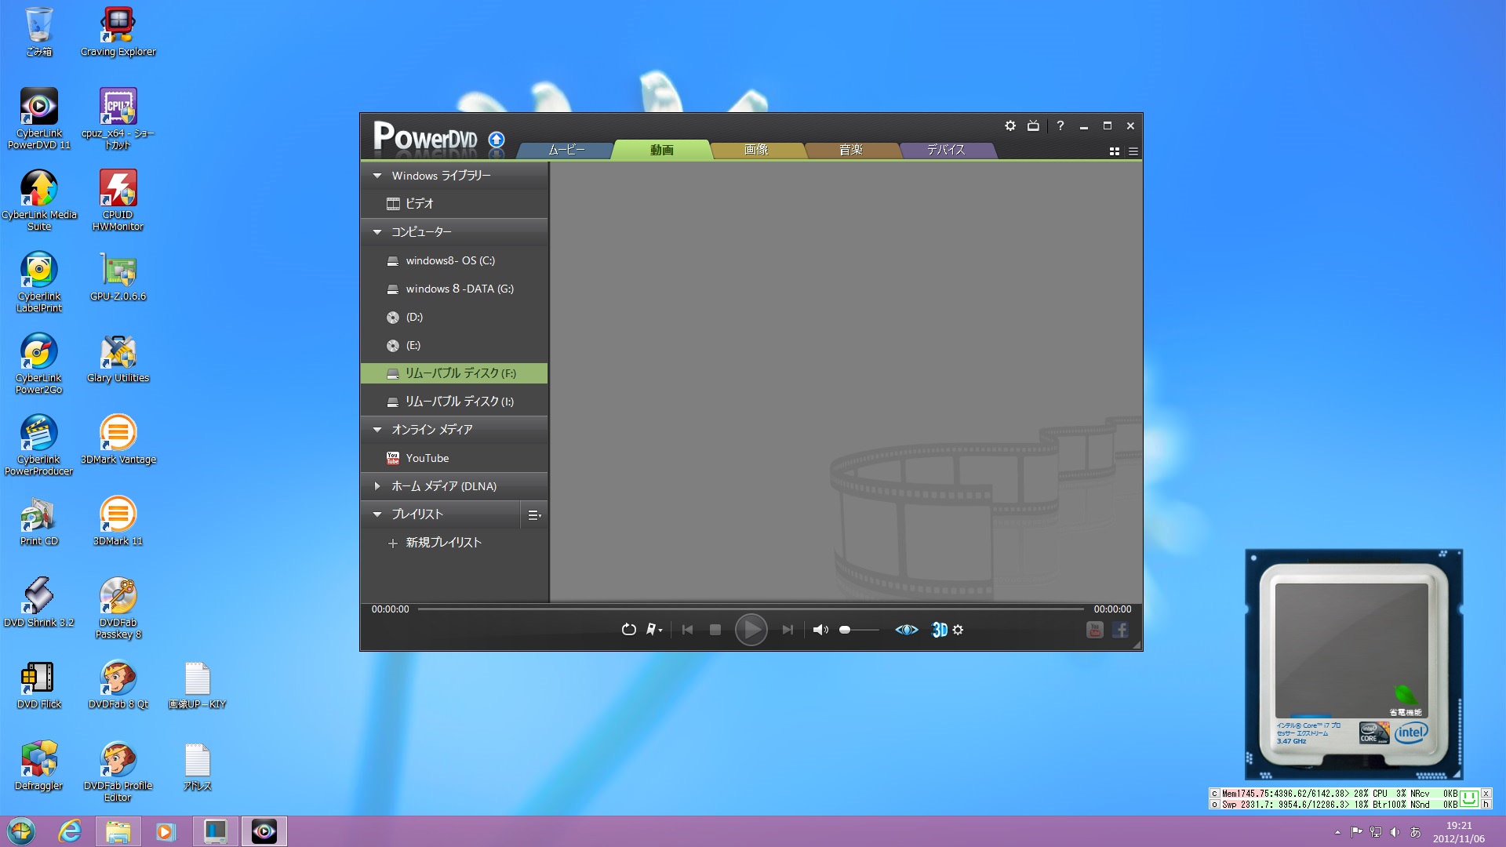Click the PowerDVD upgrade arrow icon
The height and width of the screenshot is (847, 1506).
pos(496,140)
